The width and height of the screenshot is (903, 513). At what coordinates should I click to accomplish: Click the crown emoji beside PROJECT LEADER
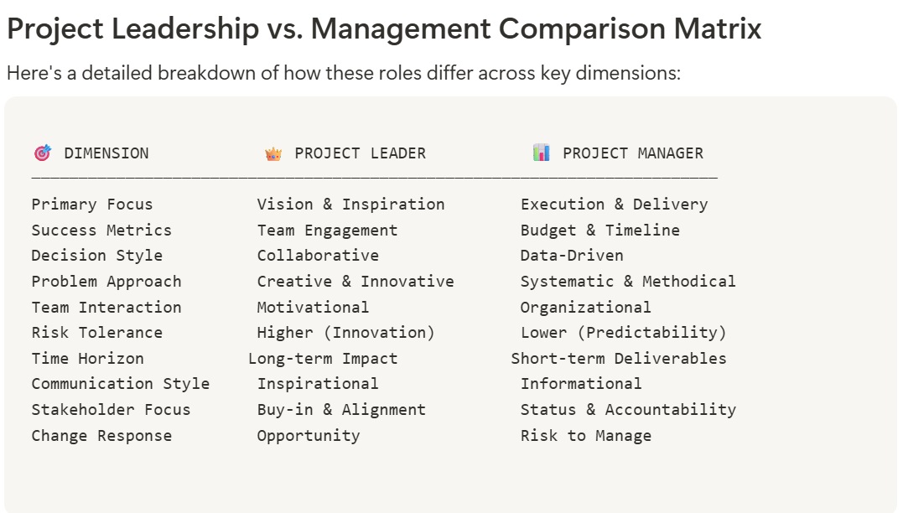[273, 153]
